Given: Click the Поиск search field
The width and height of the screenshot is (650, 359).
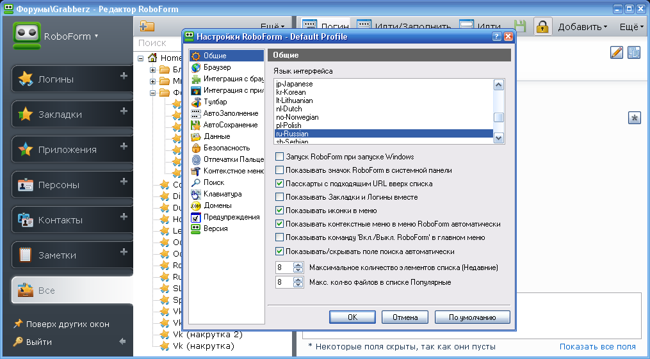Looking at the screenshot, I should tap(159, 43).
